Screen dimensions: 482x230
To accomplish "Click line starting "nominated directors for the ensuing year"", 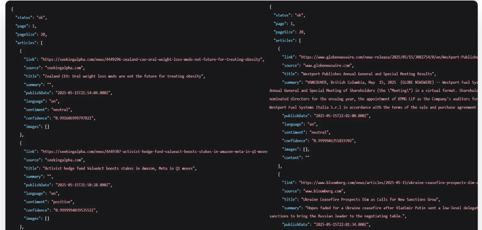I will [374, 99].
